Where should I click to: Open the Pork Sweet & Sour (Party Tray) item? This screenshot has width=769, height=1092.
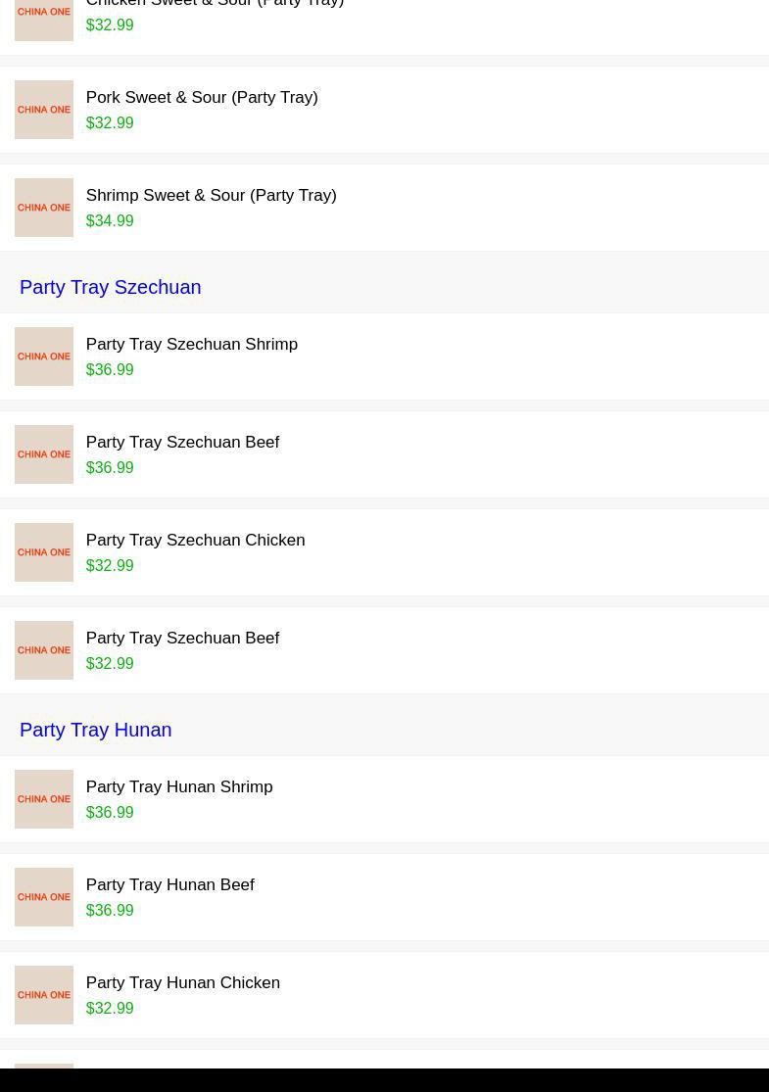coord(202,98)
